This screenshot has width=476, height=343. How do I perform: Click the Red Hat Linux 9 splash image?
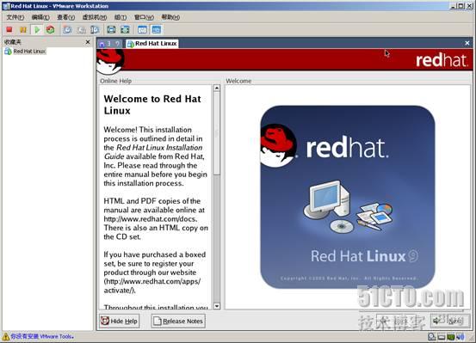point(348,197)
